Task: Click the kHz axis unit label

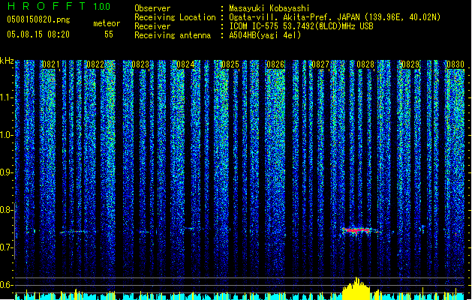Action: [7, 61]
